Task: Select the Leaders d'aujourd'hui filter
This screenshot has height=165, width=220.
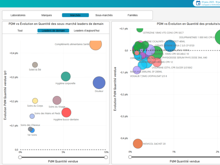Action: [x=87, y=30]
